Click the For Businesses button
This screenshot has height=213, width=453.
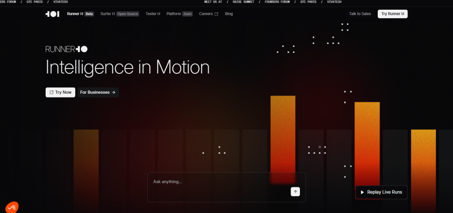point(98,92)
